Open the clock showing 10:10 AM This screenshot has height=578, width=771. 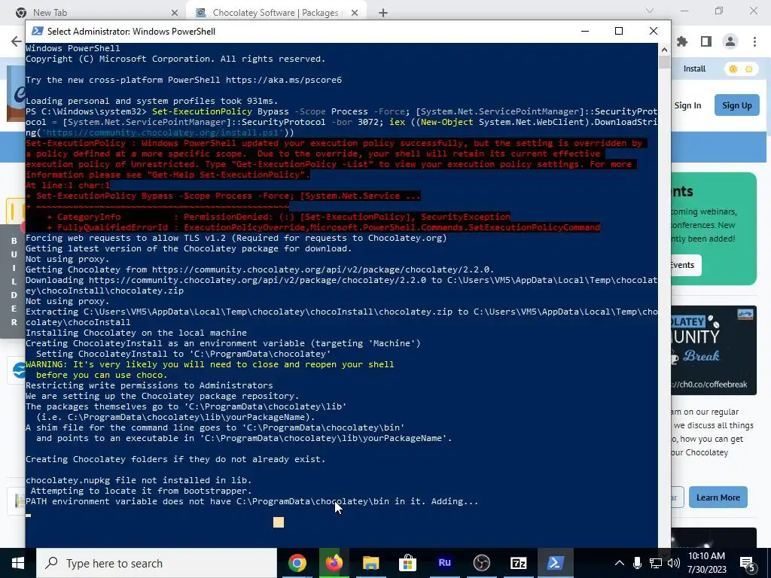click(706, 563)
